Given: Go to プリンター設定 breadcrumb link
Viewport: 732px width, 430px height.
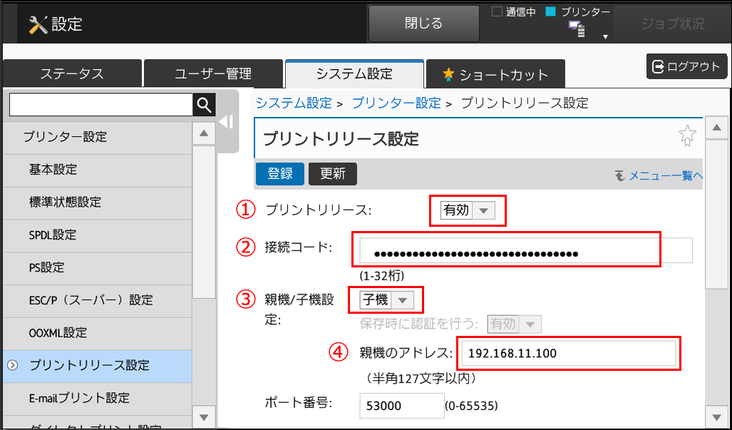Looking at the screenshot, I should point(396,103).
